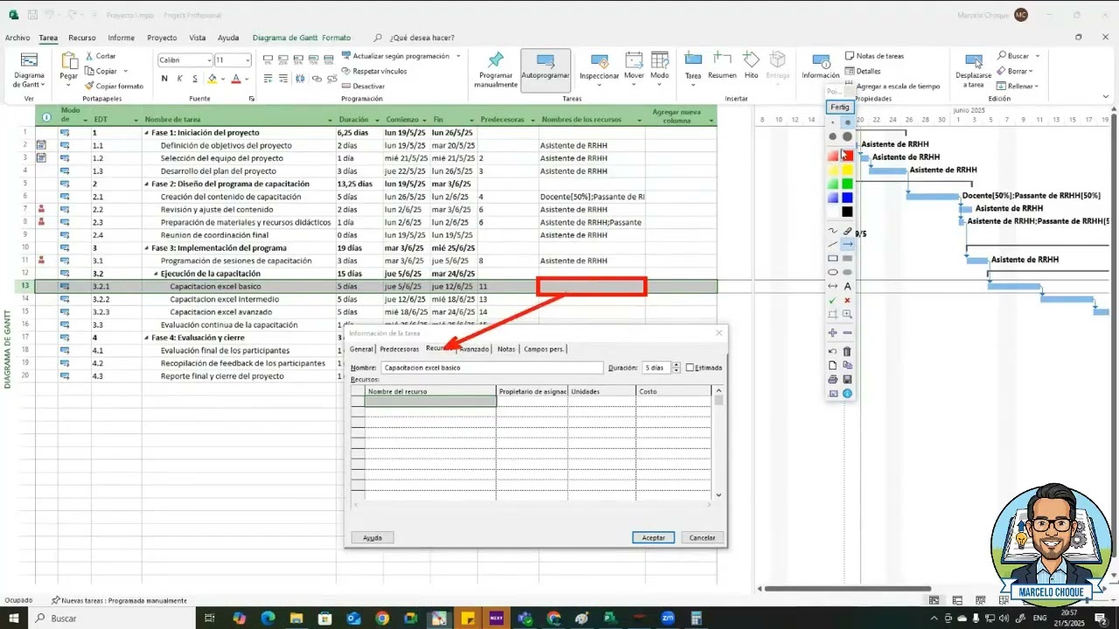Click the trash icon in annotation palette
Image resolution: width=1119 pixels, height=629 pixels.
coord(847,351)
